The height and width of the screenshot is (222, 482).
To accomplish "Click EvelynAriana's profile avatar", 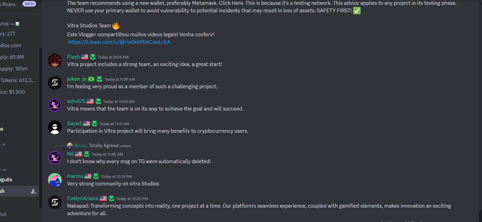I will [55, 202].
